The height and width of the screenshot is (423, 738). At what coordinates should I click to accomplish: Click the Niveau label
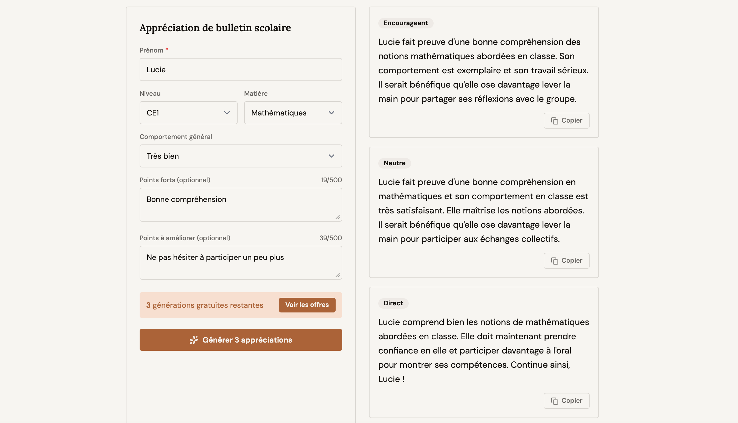point(150,94)
